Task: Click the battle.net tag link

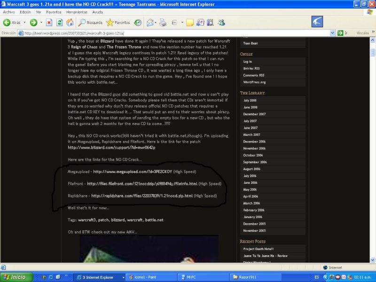Action: click(x=154, y=220)
